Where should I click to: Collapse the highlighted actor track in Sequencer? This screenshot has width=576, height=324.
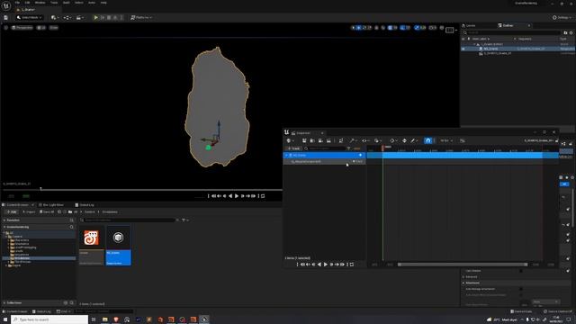pos(286,156)
